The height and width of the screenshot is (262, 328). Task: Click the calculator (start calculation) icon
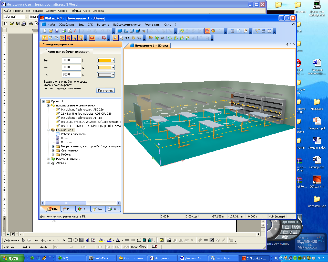[x=232, y=31]
